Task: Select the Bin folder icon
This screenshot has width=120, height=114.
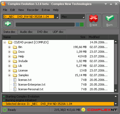Action: click(x=15, y=47)
